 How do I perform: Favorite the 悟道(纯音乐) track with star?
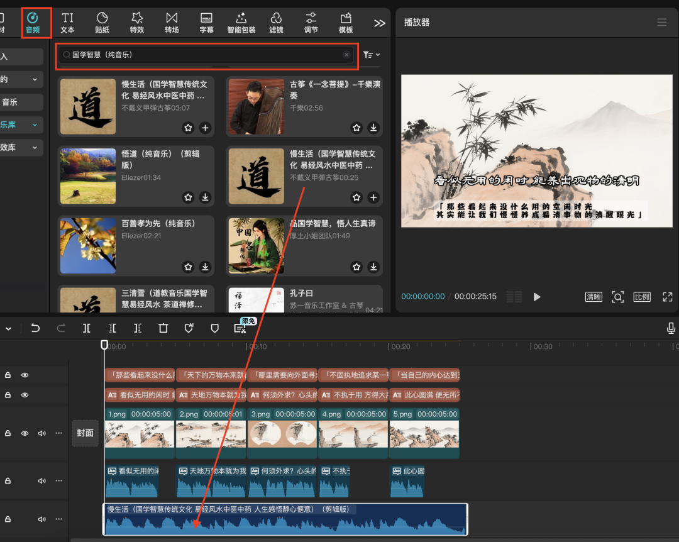[x=188, y=197]
